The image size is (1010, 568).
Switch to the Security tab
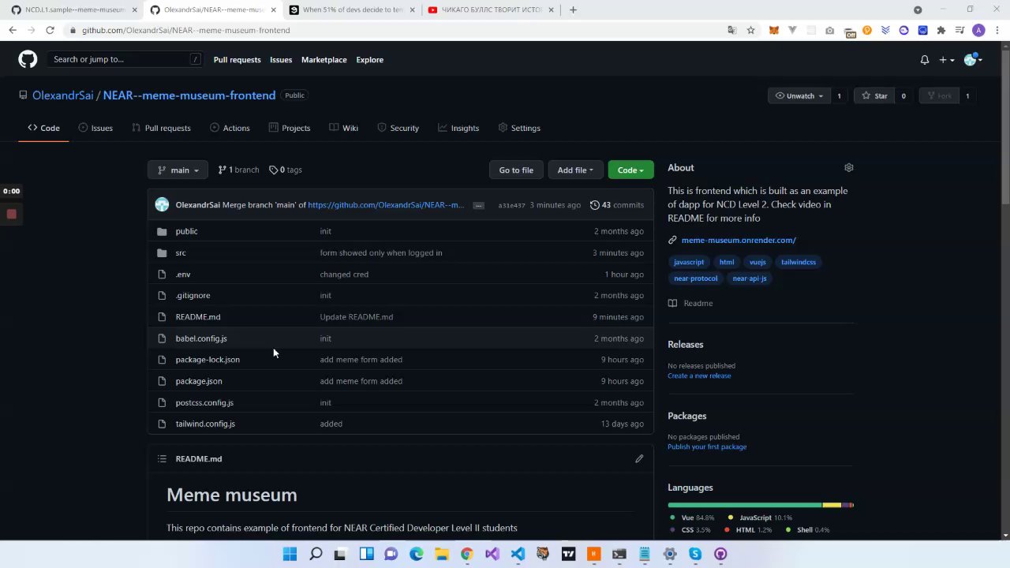tap(398, 128)
